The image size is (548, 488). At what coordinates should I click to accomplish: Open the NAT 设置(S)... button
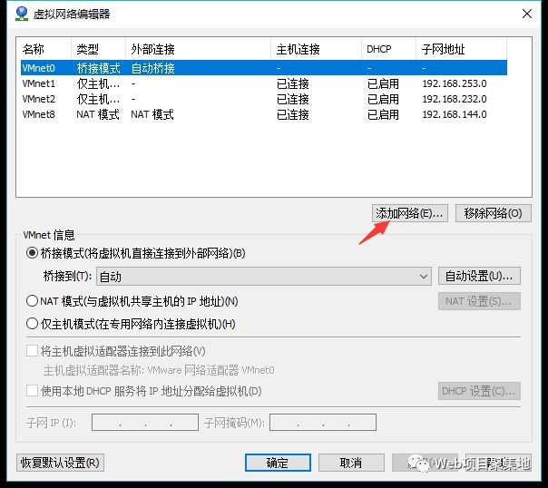479,301
